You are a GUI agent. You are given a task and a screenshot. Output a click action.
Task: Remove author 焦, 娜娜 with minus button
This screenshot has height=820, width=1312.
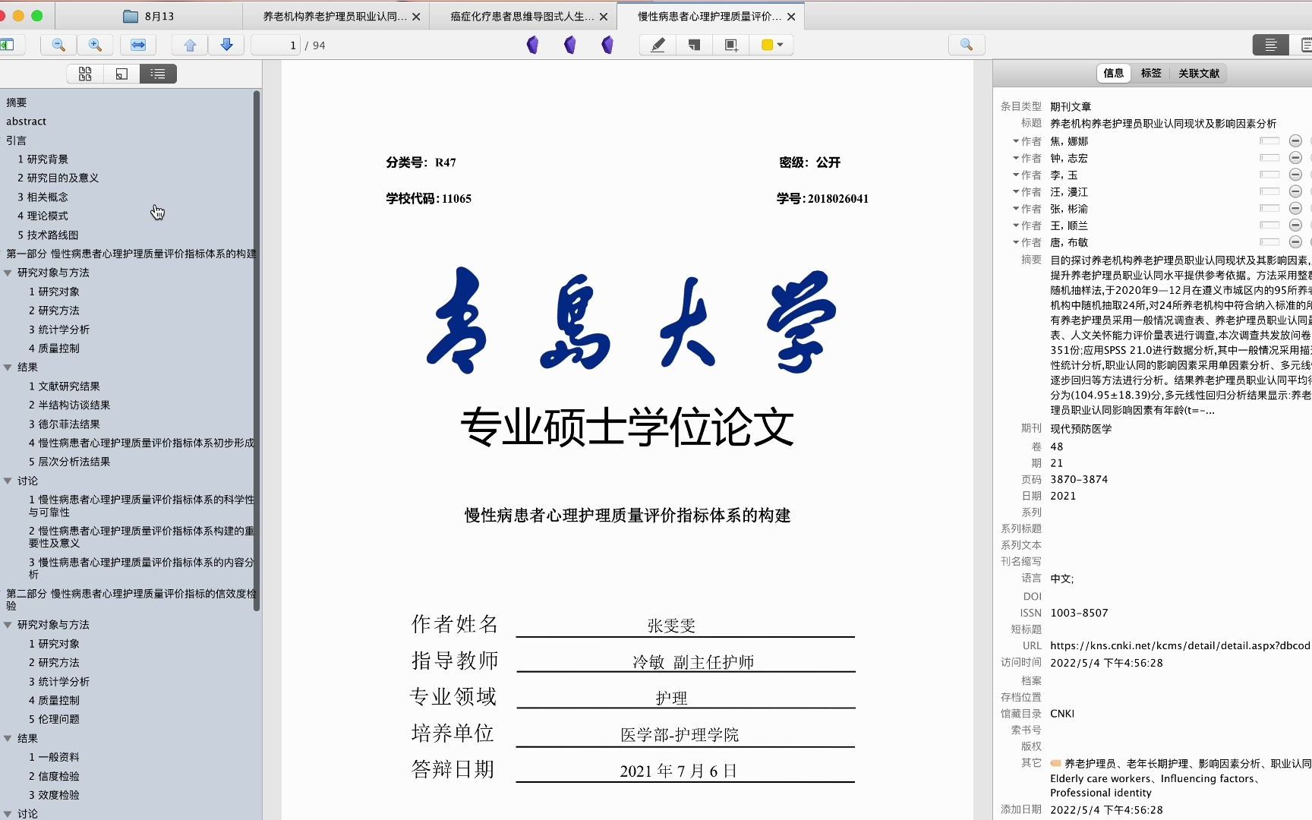pos(1295,140)
